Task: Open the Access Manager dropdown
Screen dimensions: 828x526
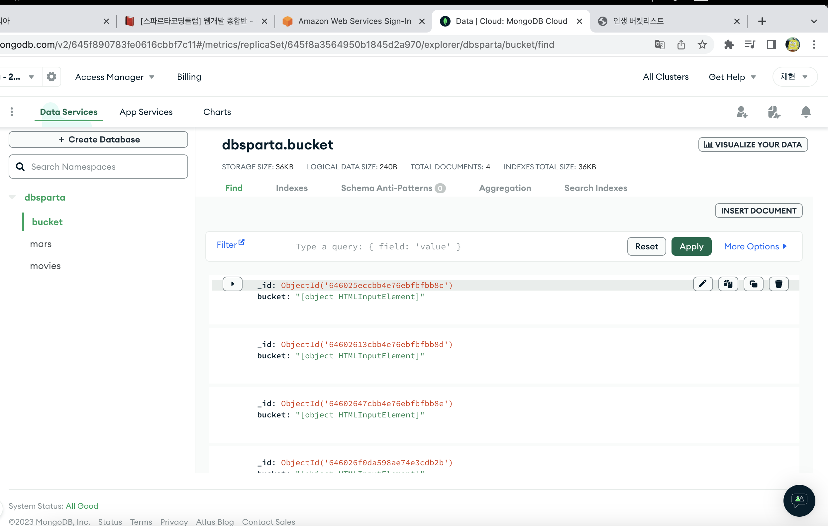Action: pos(115,77)
